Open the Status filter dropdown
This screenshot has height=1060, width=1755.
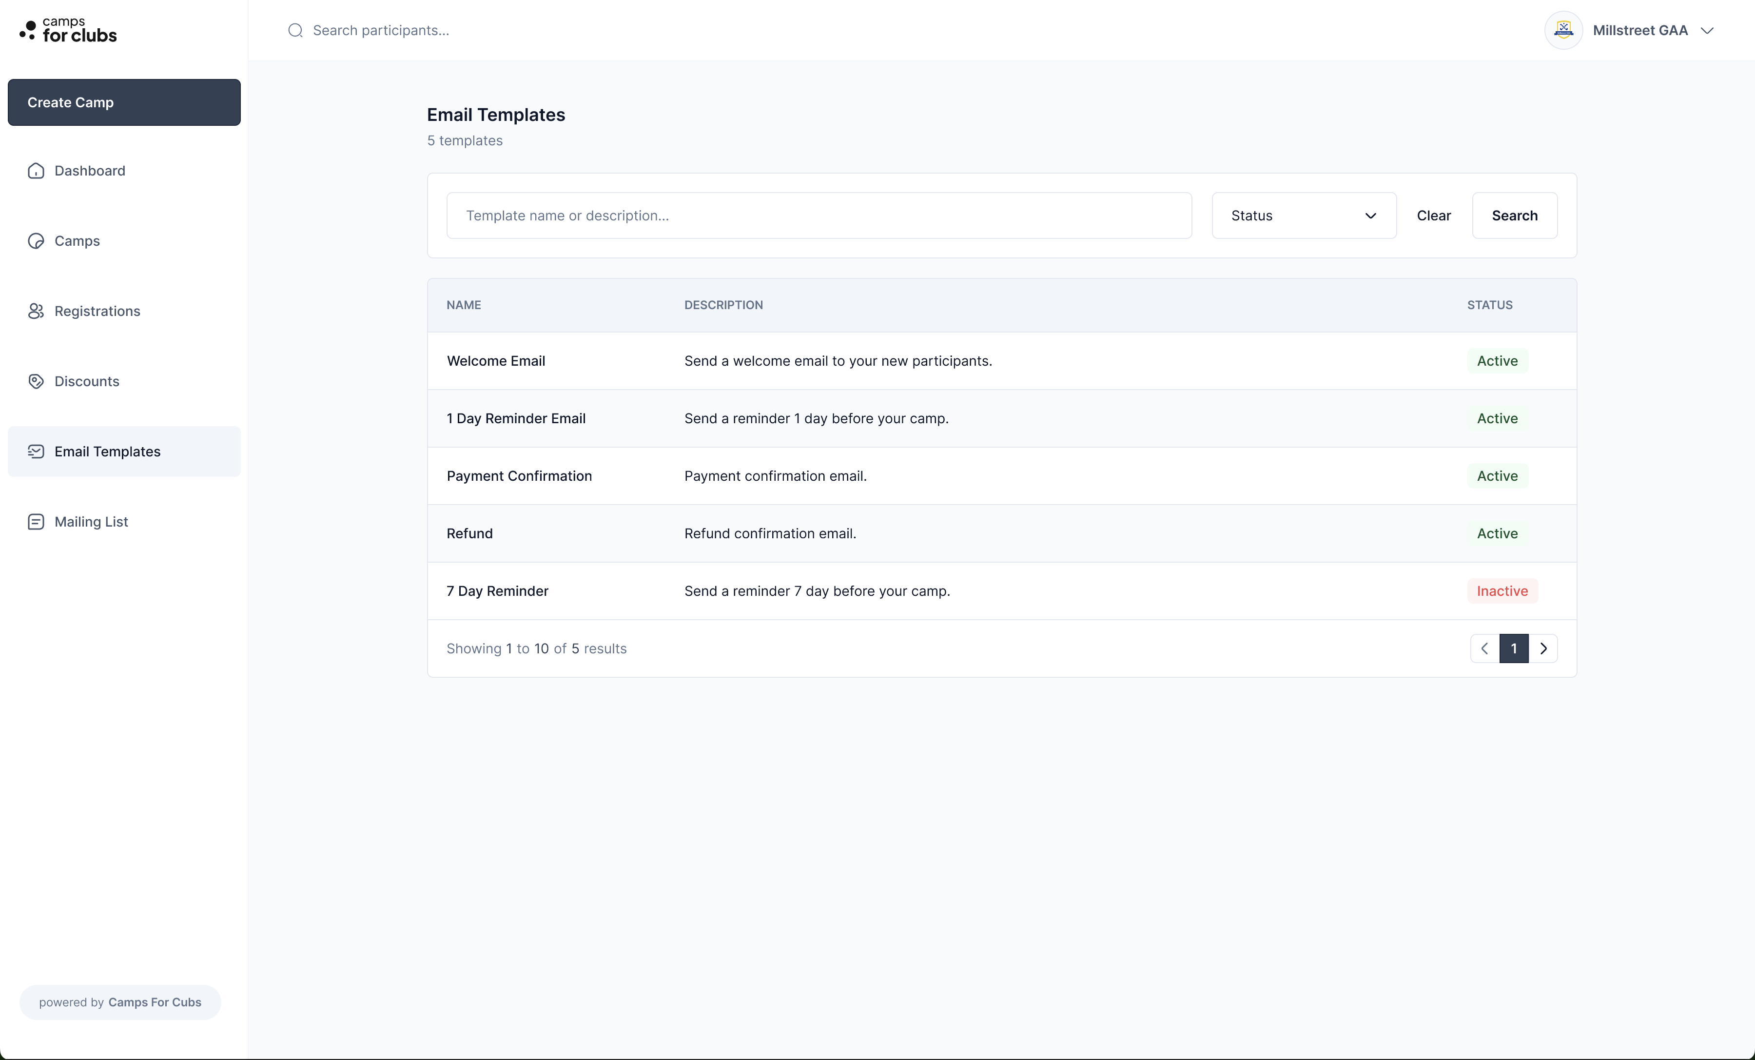1304,216
